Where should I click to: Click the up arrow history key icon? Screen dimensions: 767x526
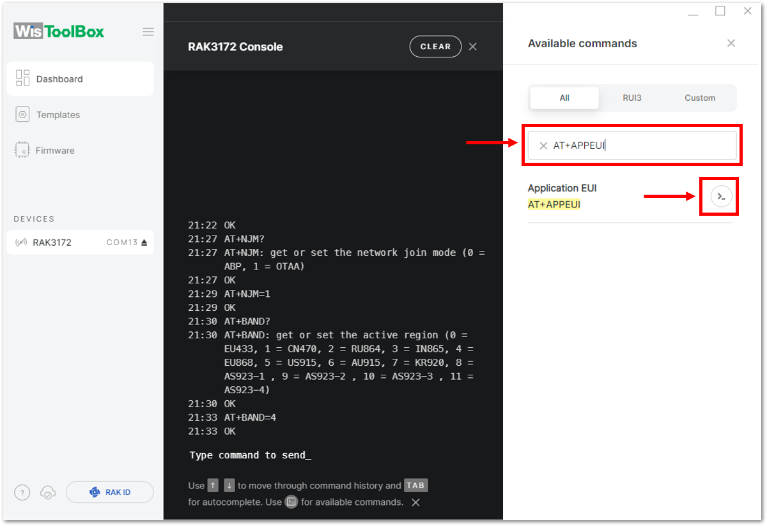[x=213, y=486]
